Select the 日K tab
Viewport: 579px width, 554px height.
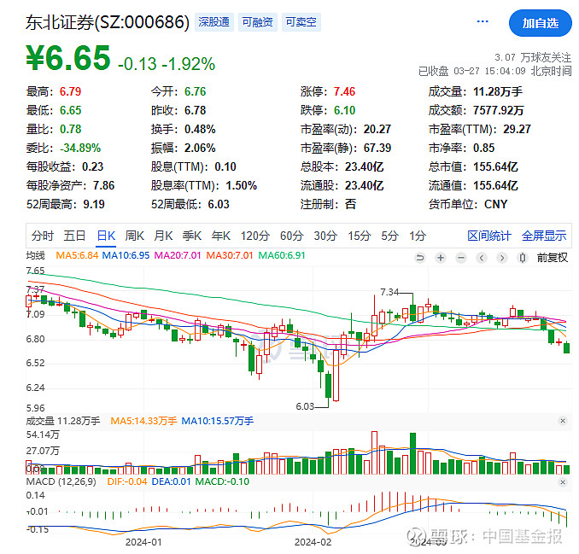[106, 236]
